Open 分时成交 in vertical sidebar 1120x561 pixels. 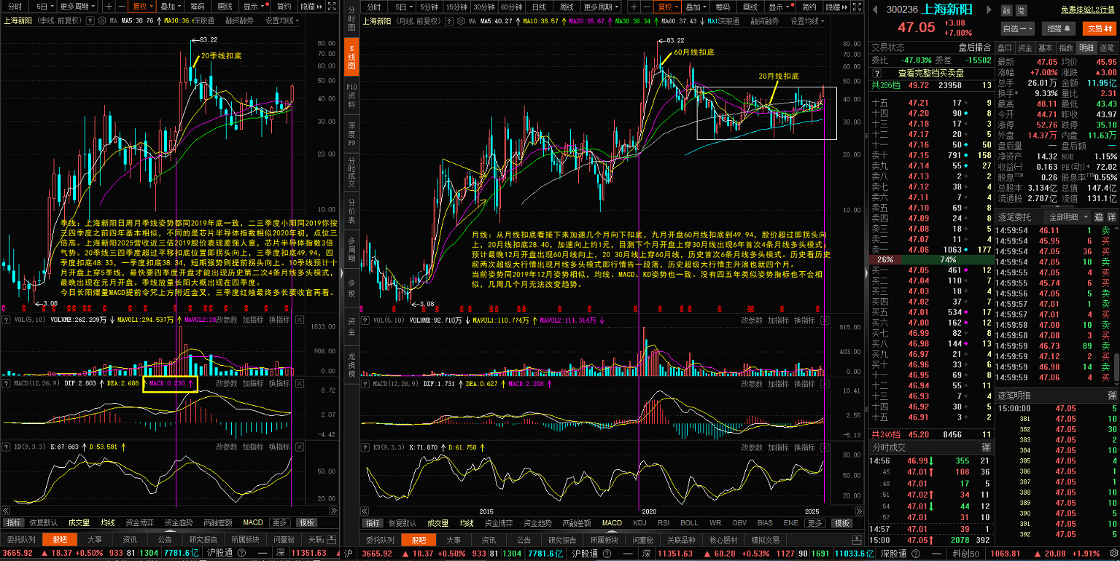tap(351, 173)
